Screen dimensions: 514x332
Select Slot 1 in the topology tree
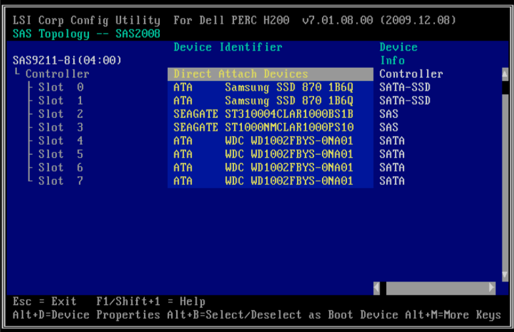(x=61, y=101)
